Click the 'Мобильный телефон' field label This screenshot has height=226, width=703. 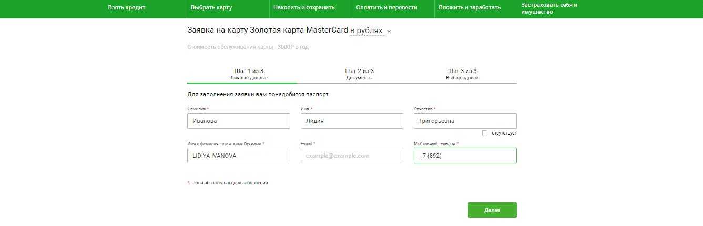coord(435,143)
